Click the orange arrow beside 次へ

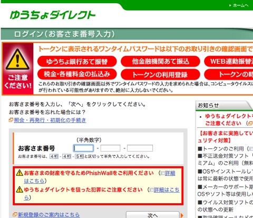(x=182, y=215)
